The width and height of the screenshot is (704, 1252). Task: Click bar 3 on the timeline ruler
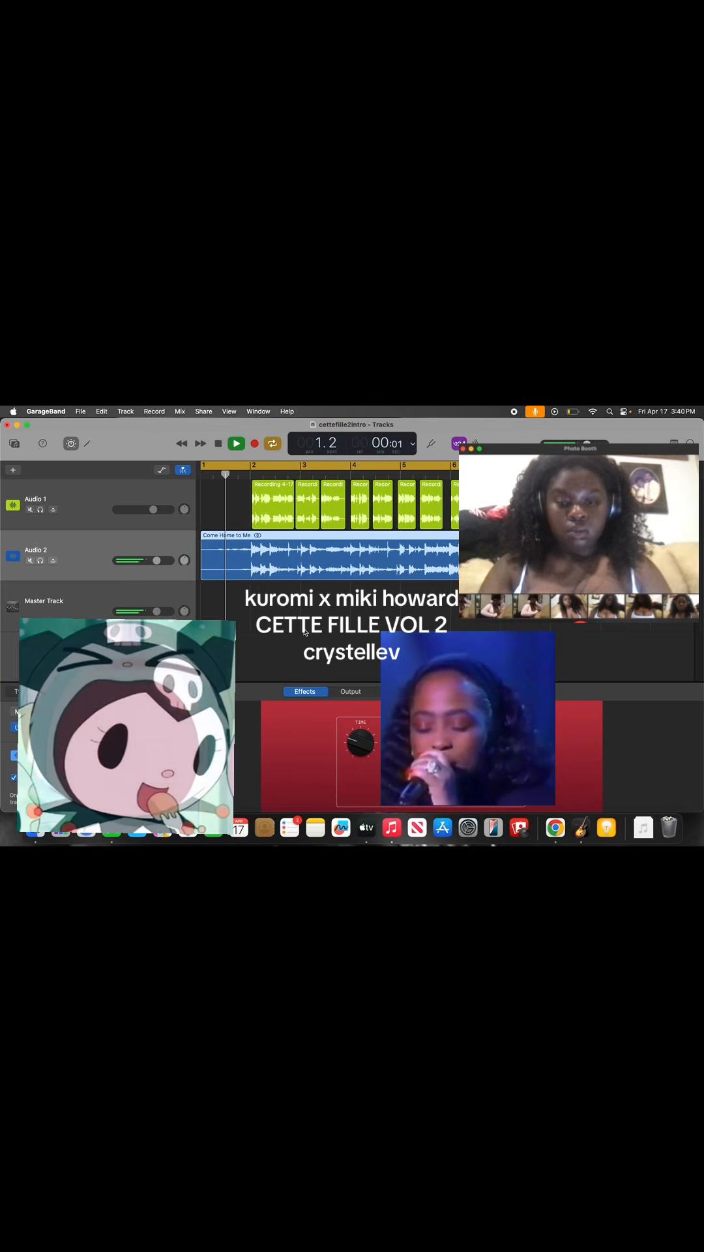pos(304,465)
